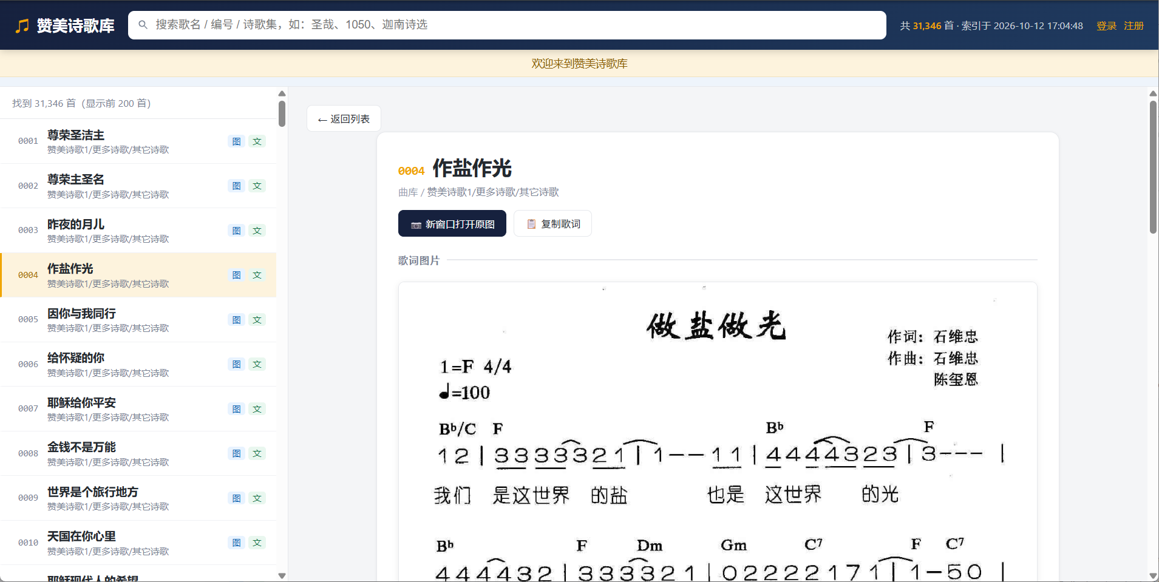Select song 0010 天国在你心里
Viewport: 1159px width, 582px height.
138,543
